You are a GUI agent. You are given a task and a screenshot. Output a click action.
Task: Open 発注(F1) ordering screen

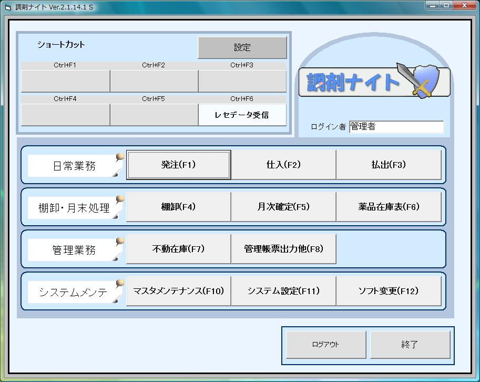[178, 165]
